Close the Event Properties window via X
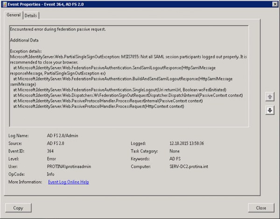The height and width of the screenshot is (219, 280). [275, 4]
